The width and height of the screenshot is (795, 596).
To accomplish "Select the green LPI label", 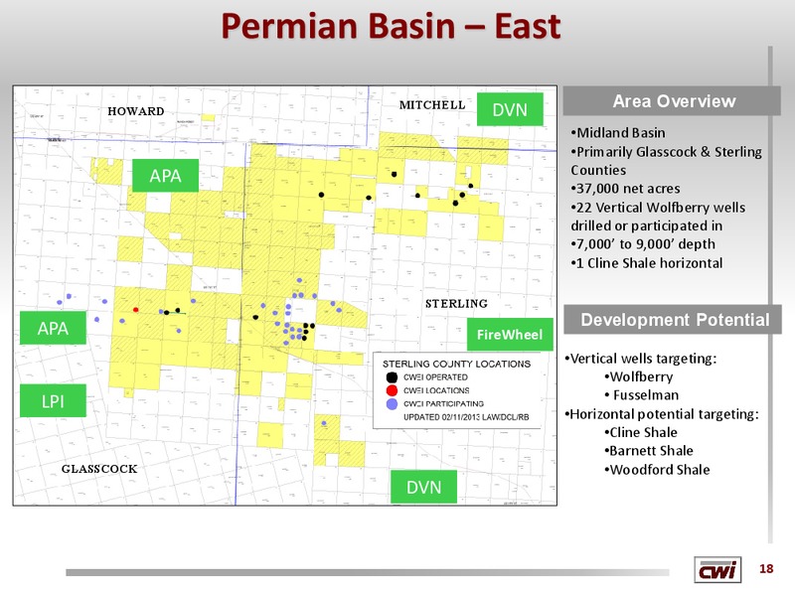I will (53, 401).
